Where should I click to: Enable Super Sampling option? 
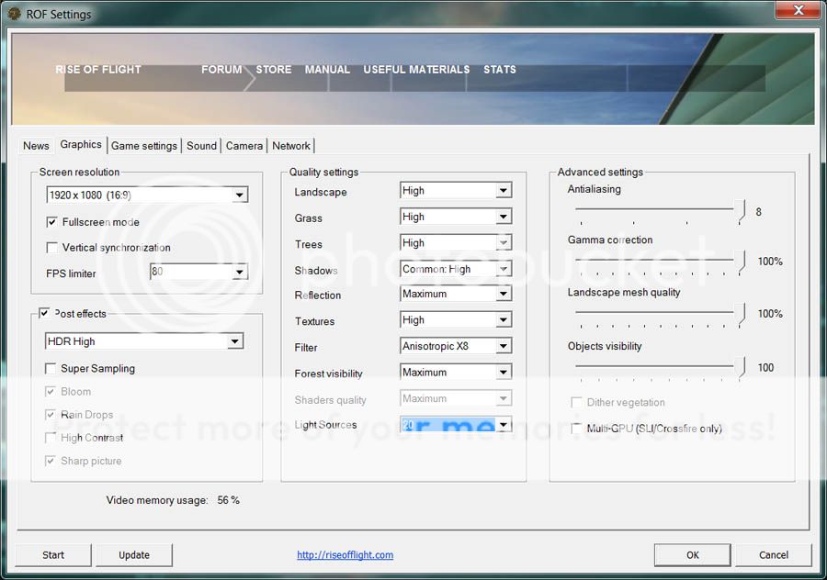click(51, 369)
